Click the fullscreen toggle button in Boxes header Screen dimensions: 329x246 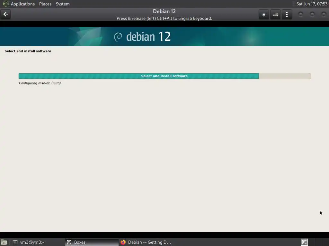click(x=264, y=14)
